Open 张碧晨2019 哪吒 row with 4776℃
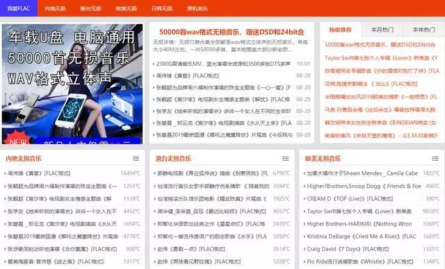 [x=63, y=236]
